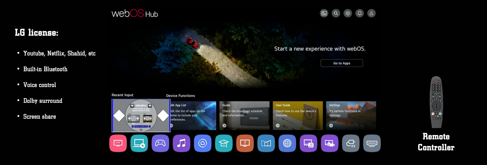Open settings gear icon at top
The image size is (487, 165).
click(348, 13)
